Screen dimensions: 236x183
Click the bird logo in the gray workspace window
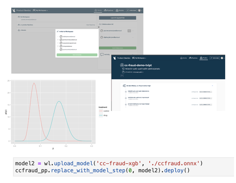point(14,10)
